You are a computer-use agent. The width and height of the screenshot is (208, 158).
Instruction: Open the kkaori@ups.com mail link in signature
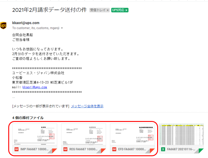click(x=35, y=87)
